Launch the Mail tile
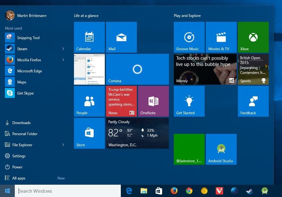The height and width of the screenshot is (197, 282). point(121,37)
